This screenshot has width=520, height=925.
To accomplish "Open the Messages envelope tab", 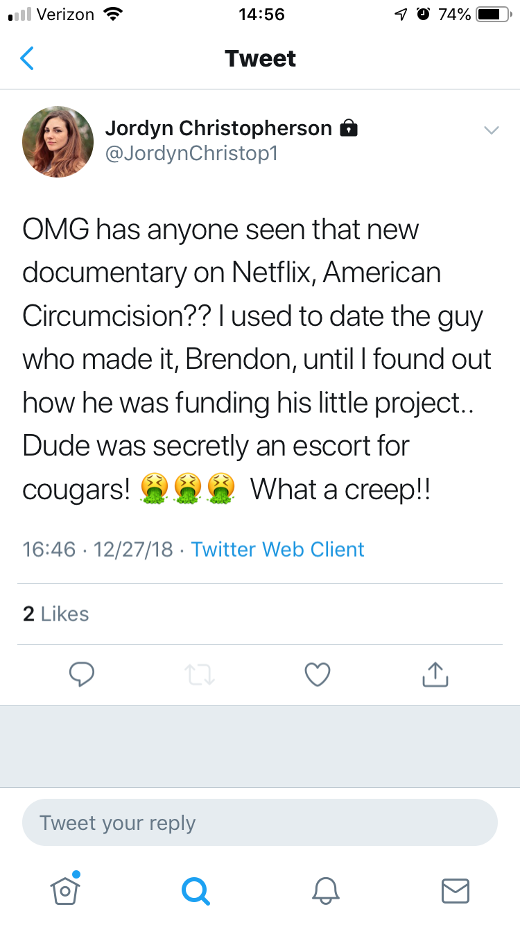I will (455, 890).
